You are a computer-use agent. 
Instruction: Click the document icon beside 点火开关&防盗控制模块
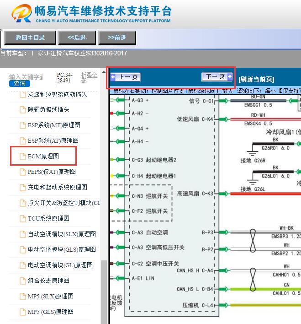23,203
